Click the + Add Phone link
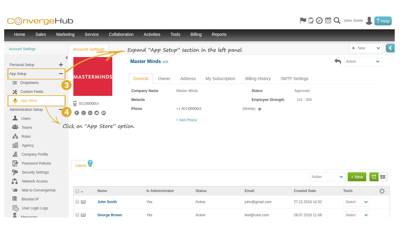 [187, 120]
